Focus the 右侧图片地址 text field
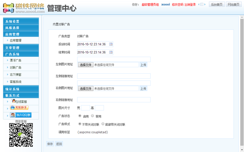The image size is (244, 152). tap(114, 83)
